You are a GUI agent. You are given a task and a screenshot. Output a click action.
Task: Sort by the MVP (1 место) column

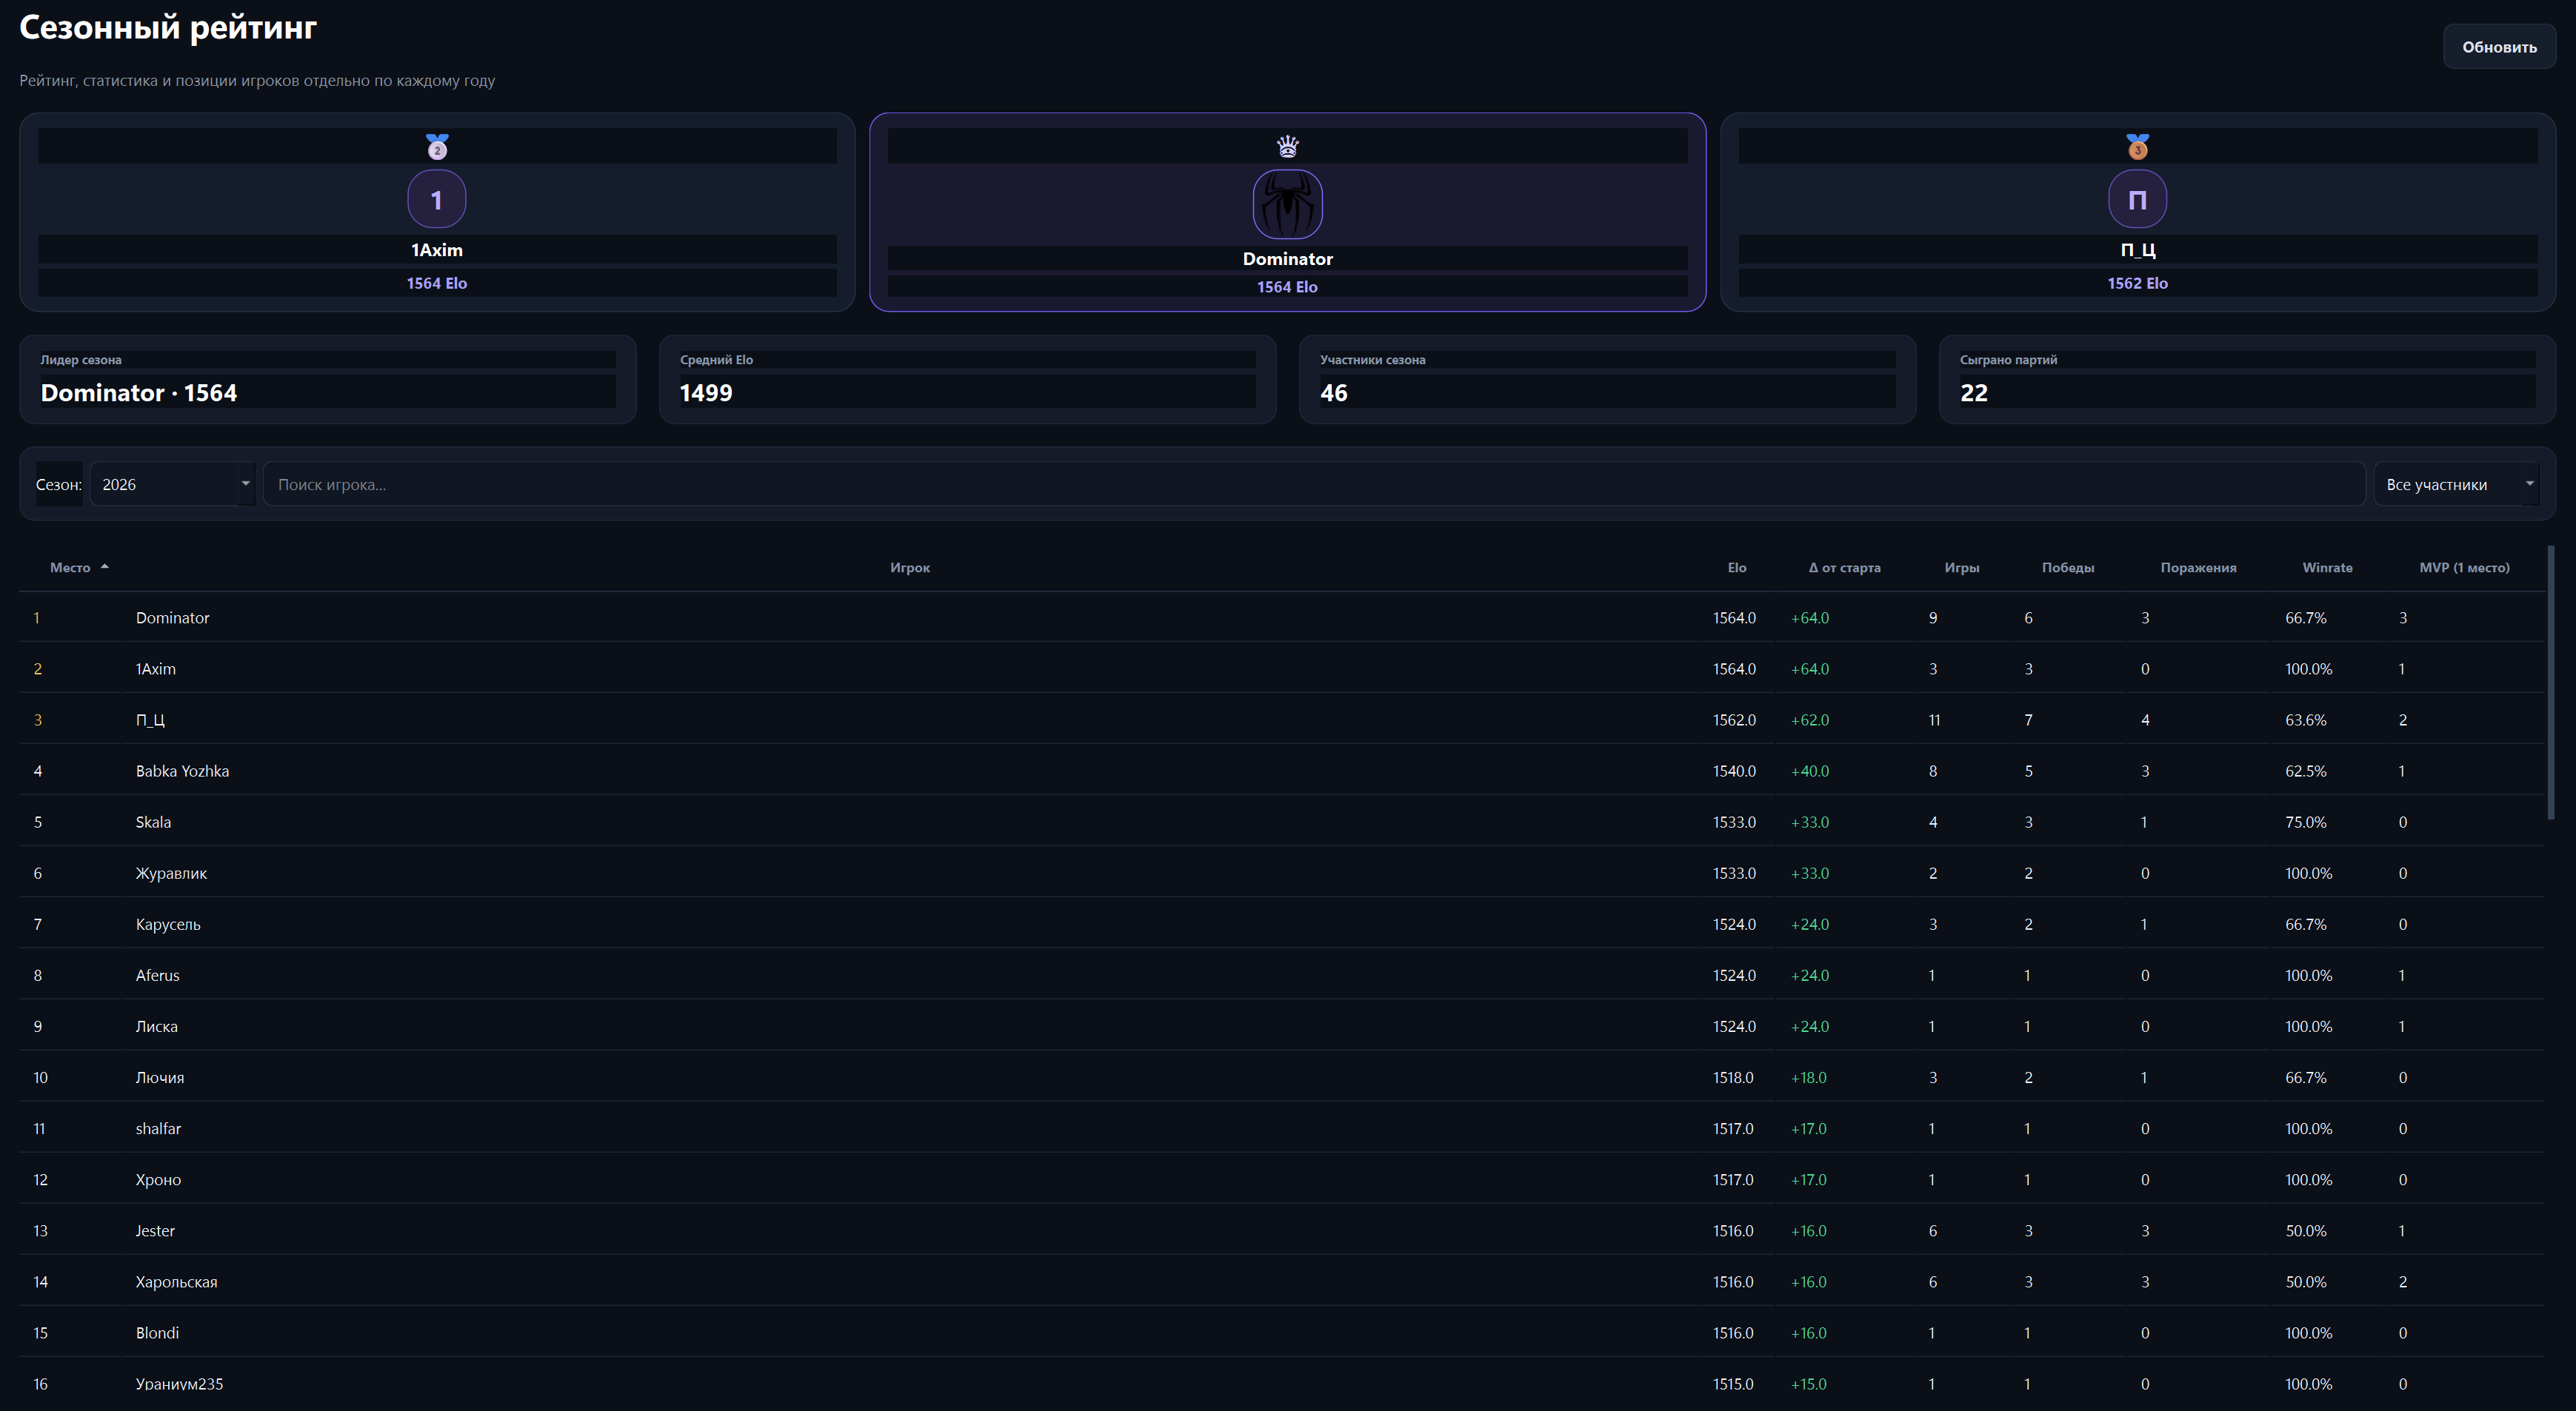coord(2464,568)
